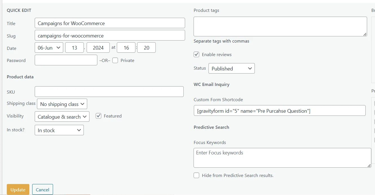Click the hour field showing 16

[126, 48]
